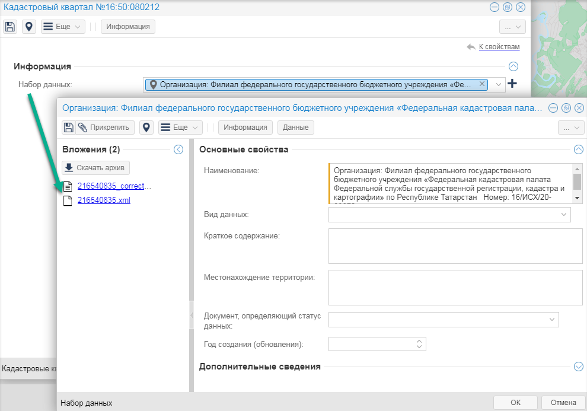Click the splitter collapse handle between panels
Screen dimensions: 587x411
pyautogui.click(x=192, y=315)
